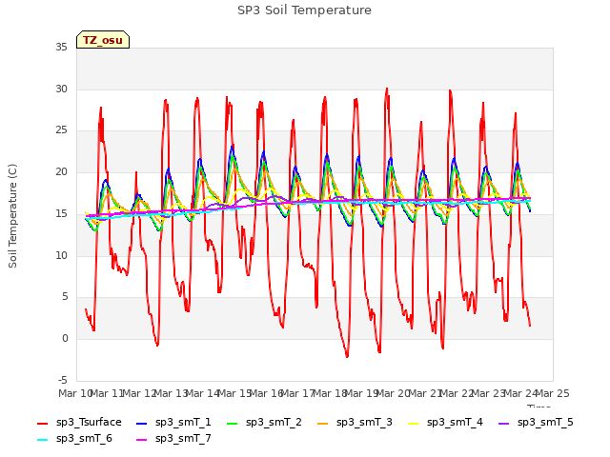Click green sp3_smT_2 legend color marker
Screen dimensions: 610x457
(232, 423)
